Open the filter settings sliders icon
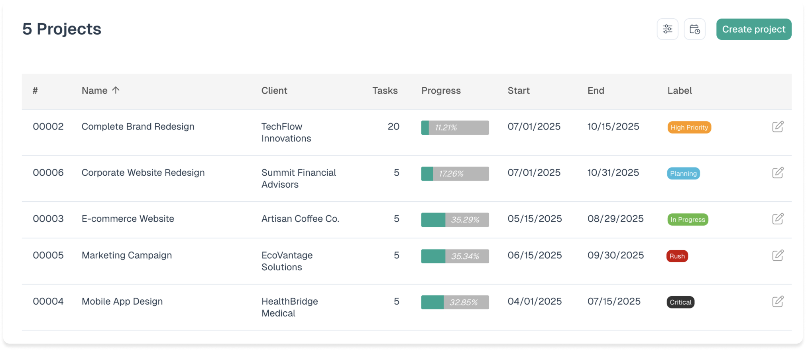The height and width of the screenshot is (350, 806). (x=667, y=29)
